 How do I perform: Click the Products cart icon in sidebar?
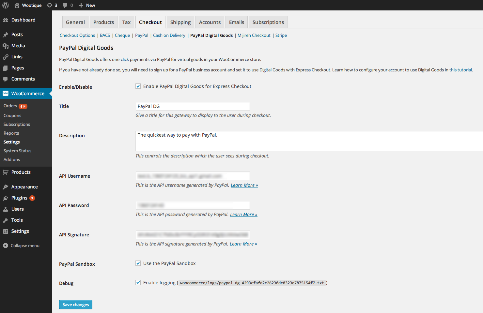click(x=6, y=172)
